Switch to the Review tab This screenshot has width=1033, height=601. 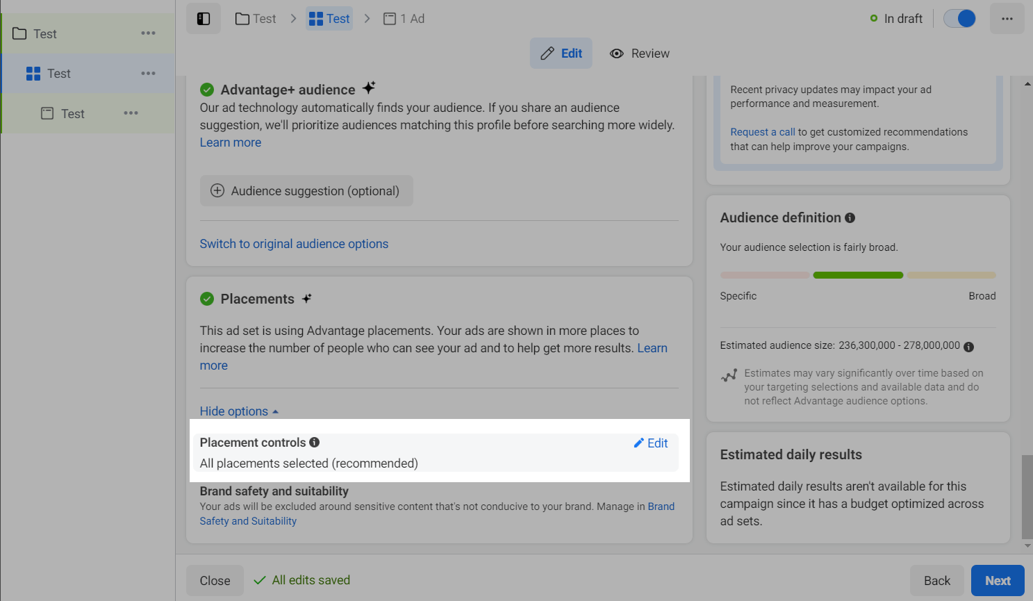coord(640,53)
